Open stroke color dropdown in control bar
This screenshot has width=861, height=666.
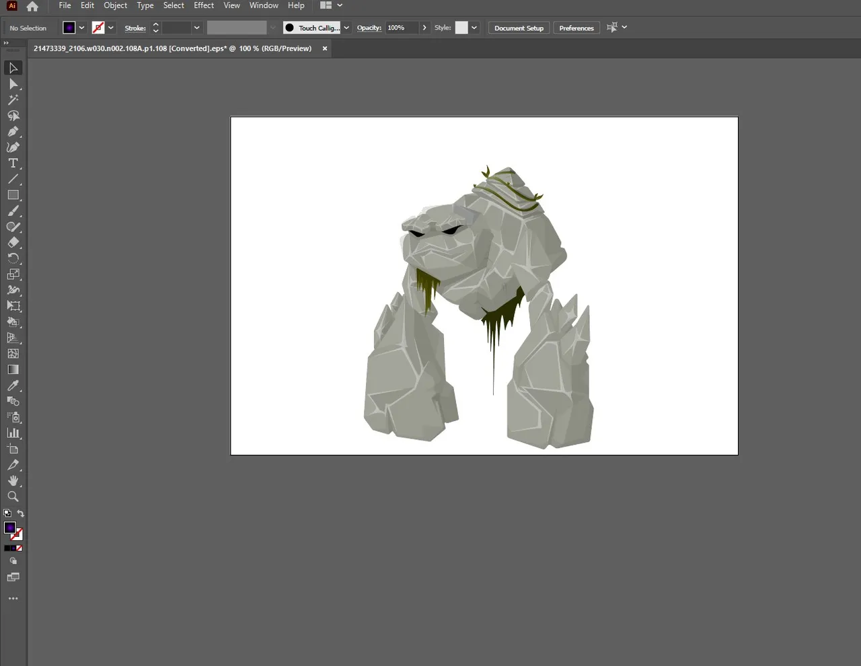tap(110, 28)
